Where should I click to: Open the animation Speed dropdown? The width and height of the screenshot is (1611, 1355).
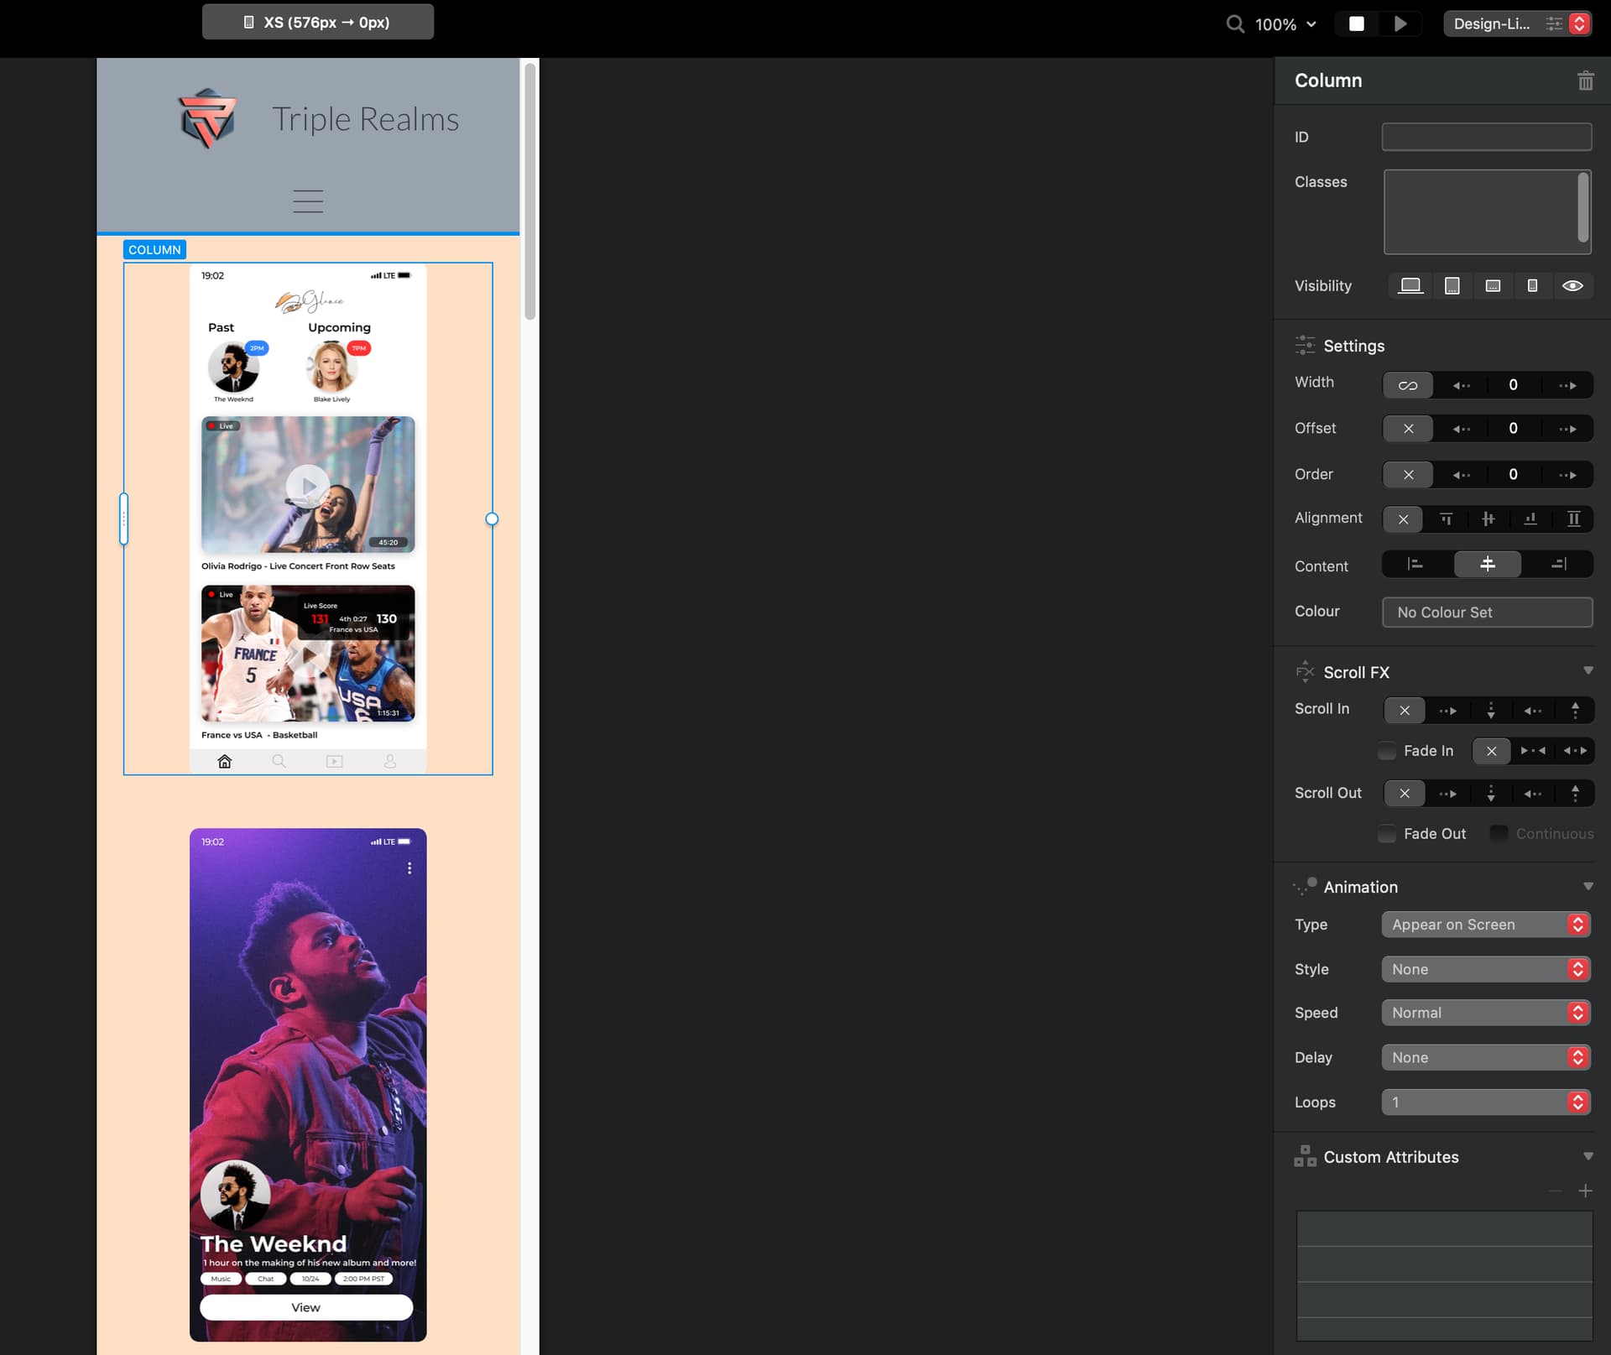pyautogui.click(x=1485, y=1013)
